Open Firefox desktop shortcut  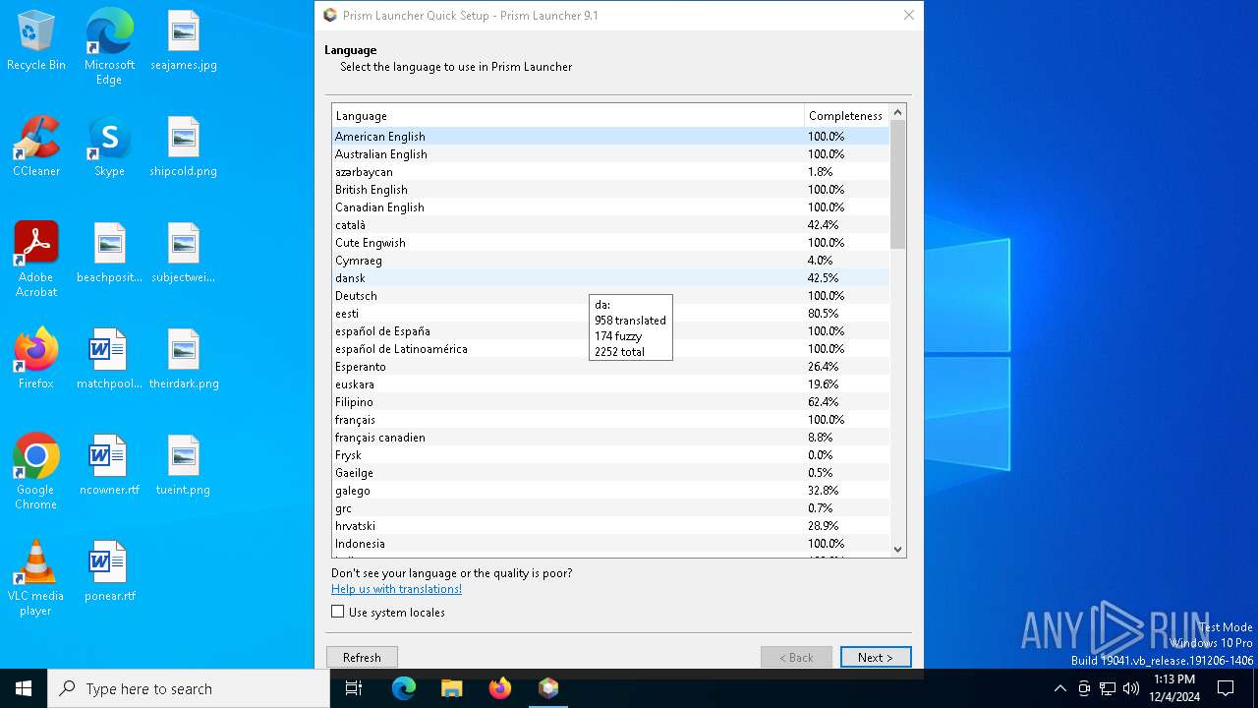click(x=36, y=360)
